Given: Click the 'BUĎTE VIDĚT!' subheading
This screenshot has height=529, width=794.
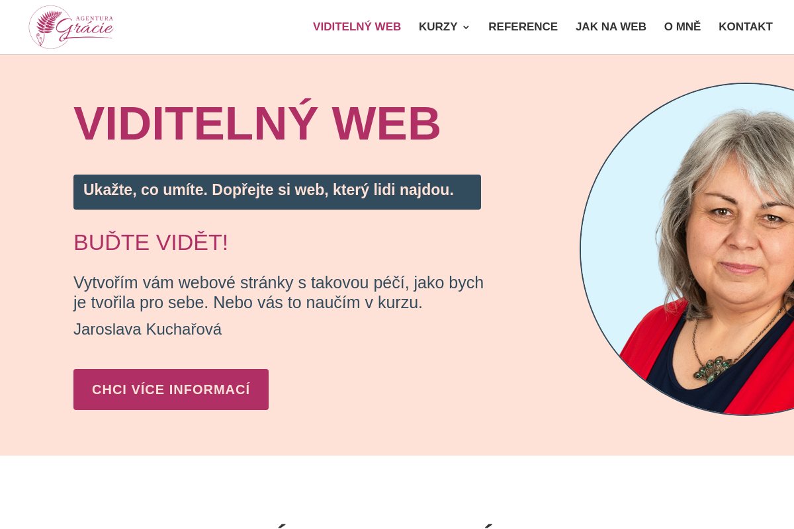Looking at the screenshot, I should tap(151, 242).
